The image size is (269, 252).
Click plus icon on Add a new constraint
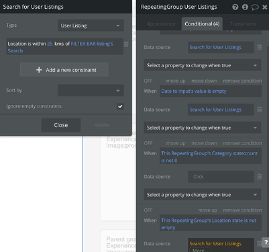(39, 70)
